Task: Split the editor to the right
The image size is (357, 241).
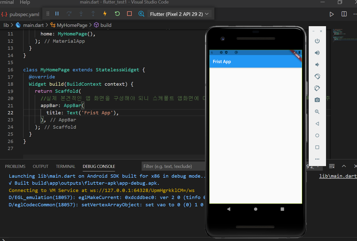Action: [344, 14]
